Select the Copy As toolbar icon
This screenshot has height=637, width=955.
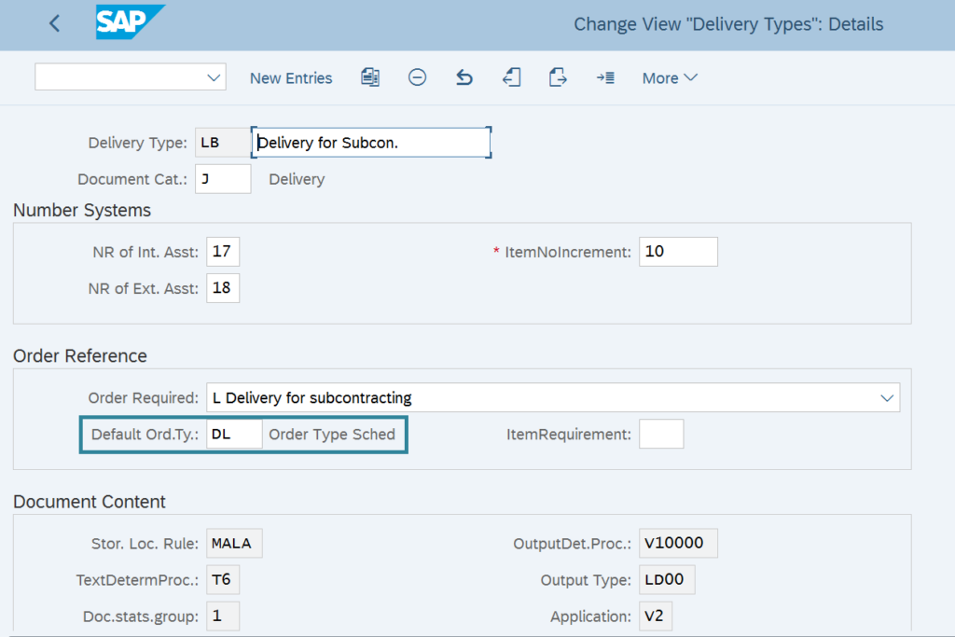[369, 77]
